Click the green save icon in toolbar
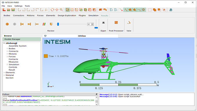 [x=13, y=10]
